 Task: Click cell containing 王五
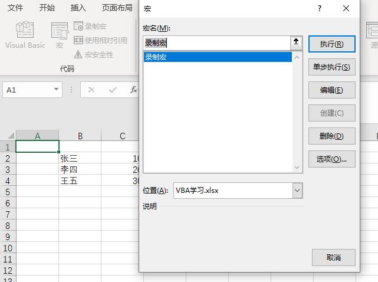[80, 181]
